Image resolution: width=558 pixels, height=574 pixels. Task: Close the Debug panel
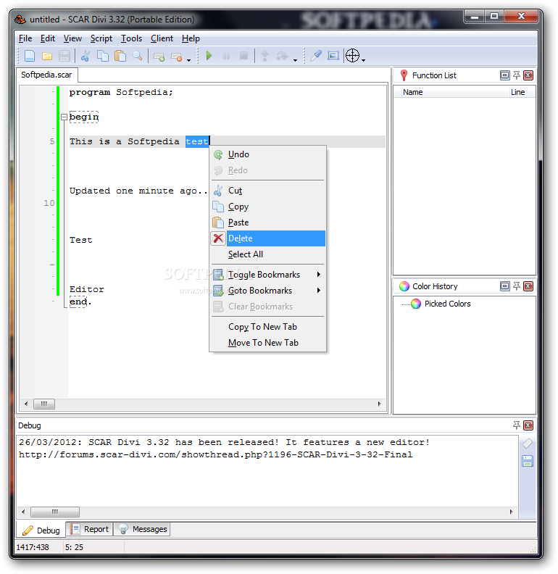[528, 425]
